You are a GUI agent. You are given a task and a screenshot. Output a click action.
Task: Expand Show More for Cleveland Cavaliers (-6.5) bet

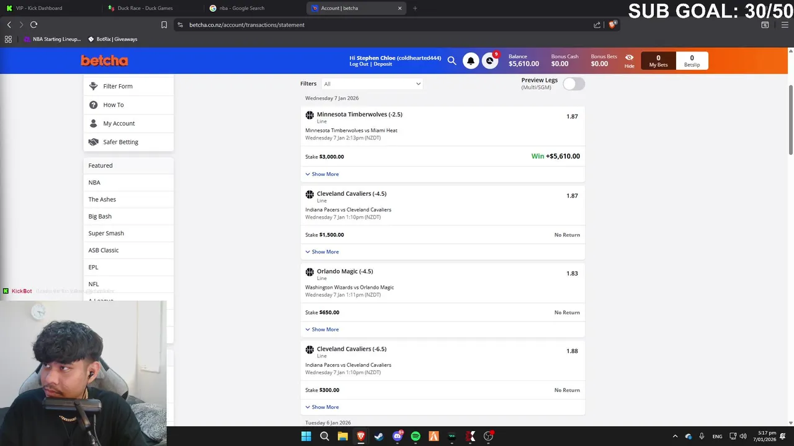pos(322,407)
